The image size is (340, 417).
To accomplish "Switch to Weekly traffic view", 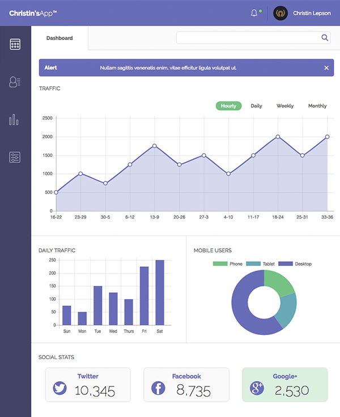I will click(285, 106).
